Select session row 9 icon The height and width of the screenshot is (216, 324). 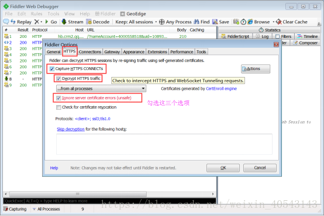coord(6,85)
